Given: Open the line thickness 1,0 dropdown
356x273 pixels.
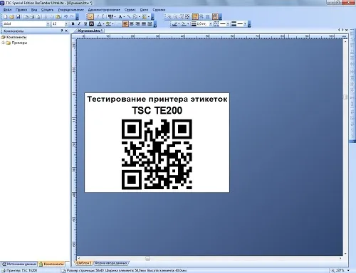Looking at the screenshot, I should pyautogui.click(x=211, y=24).
